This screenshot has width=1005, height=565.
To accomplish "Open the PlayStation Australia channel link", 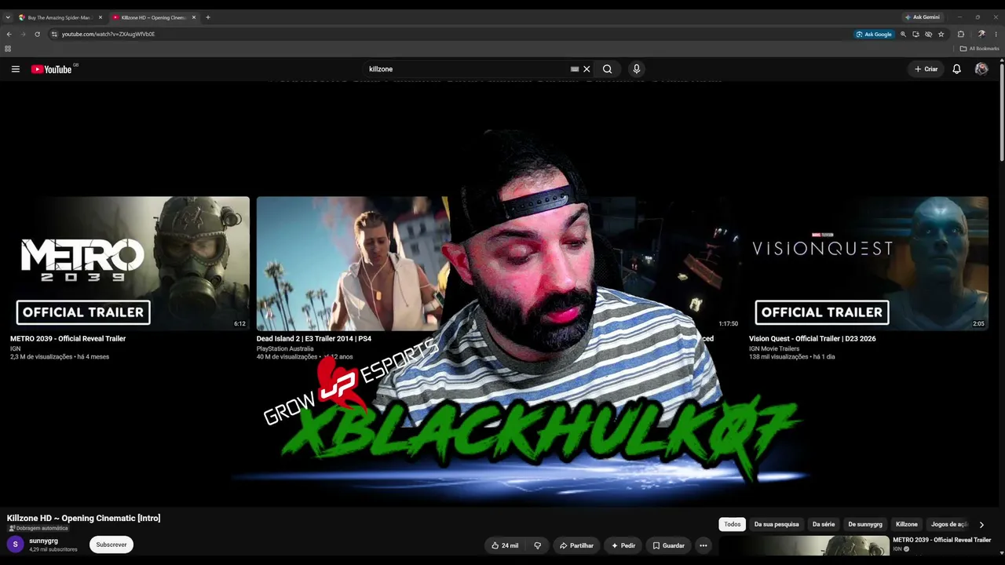I will pyautogui.click(x=285, y=348).
